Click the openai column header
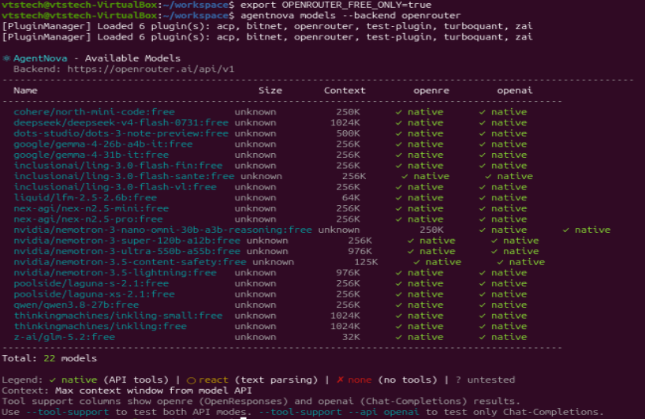Viewport: 645px width, 419px height. [515, 91]
